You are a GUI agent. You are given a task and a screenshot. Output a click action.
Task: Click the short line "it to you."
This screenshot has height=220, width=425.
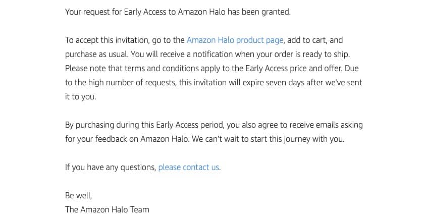point(80,96)
